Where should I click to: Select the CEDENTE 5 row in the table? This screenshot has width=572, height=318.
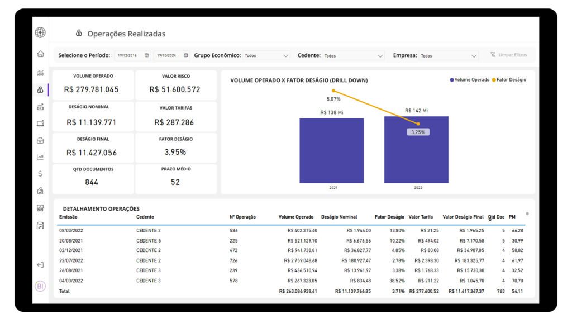point(149,240)
